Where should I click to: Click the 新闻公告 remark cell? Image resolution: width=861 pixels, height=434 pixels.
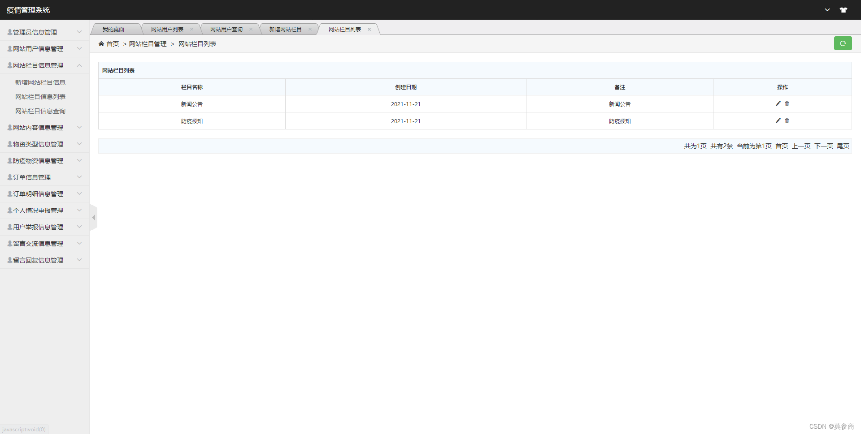(620, 104)
